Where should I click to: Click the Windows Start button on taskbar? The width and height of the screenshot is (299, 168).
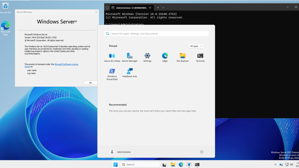[115, 165]
